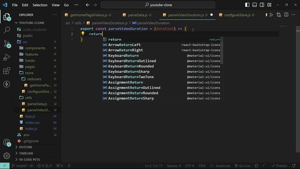Expand the VS CODE PETS section
300x169 pixels.
tap(29, 160)
